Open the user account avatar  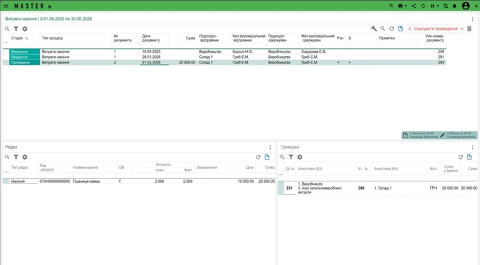pyautogui.click(x=465, y=6)
